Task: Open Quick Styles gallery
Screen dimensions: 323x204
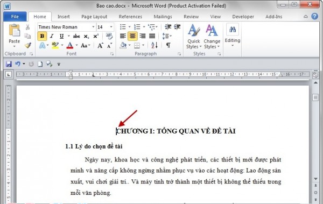Action: click(x=194, y=37)
